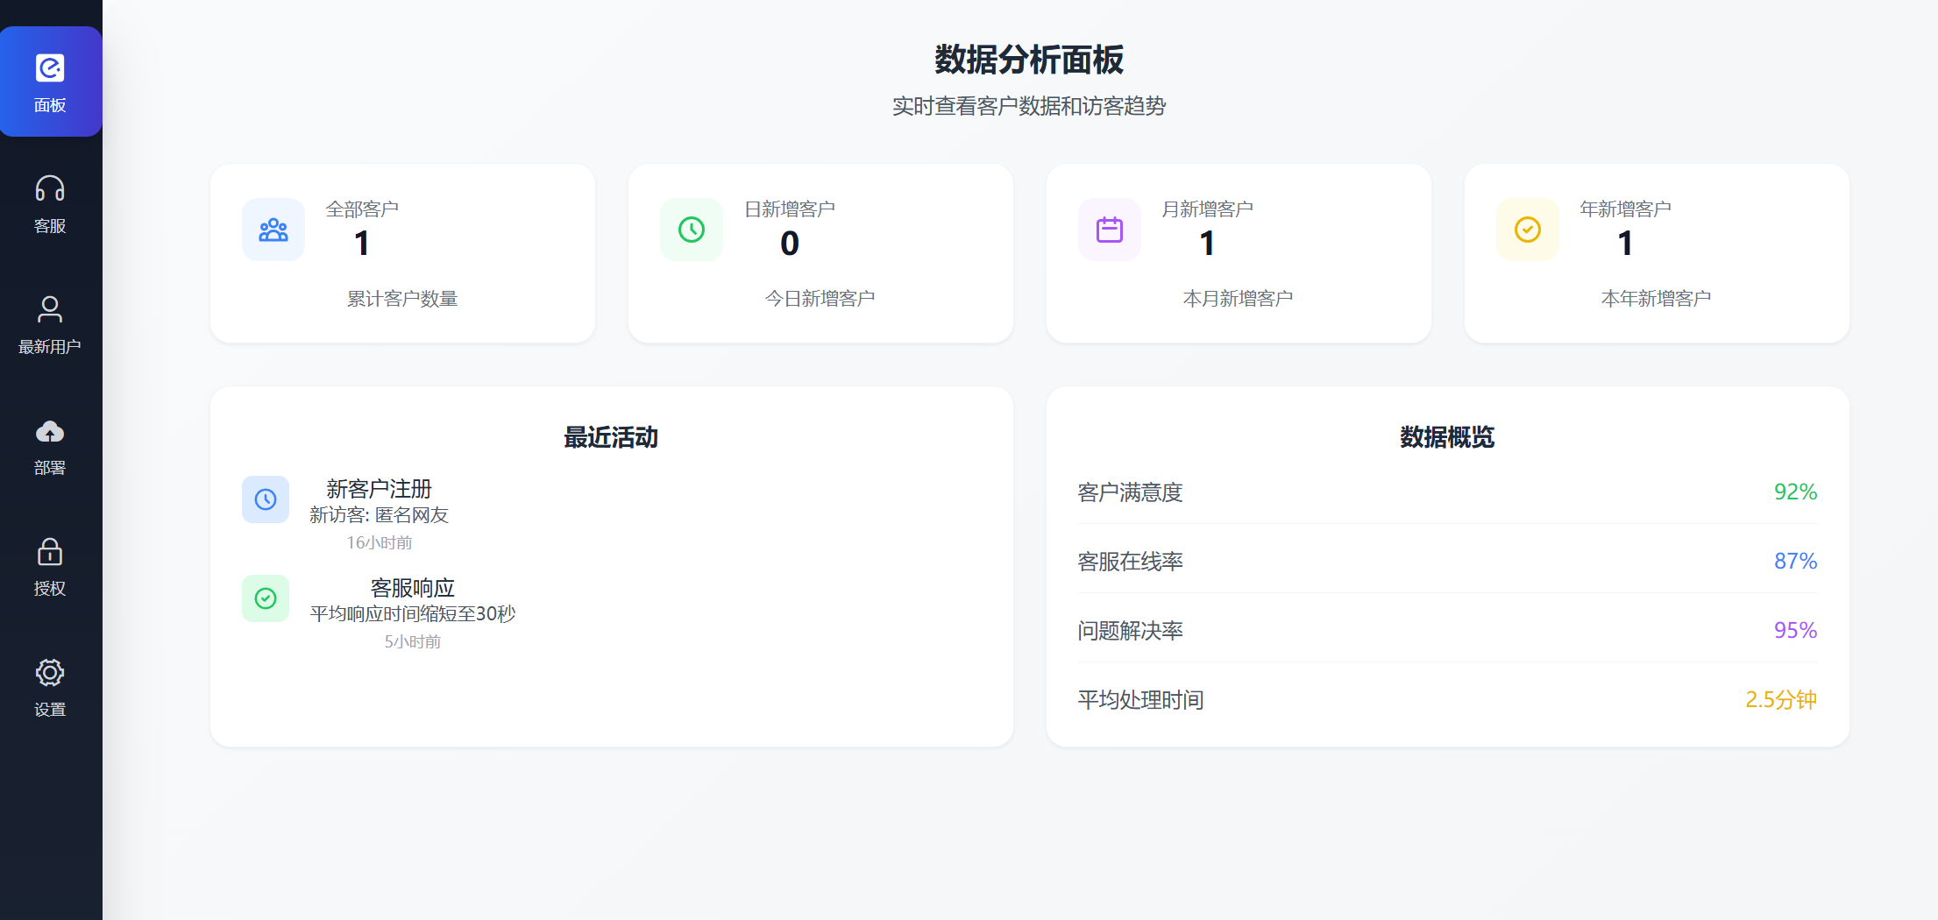Click the check icon beside 客服响应
The image size is (1938, 920).
(x=266, y=598)
